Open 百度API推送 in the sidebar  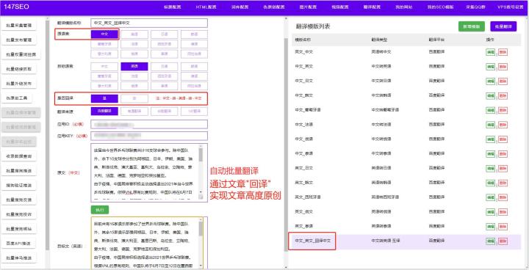pos(19,244)
